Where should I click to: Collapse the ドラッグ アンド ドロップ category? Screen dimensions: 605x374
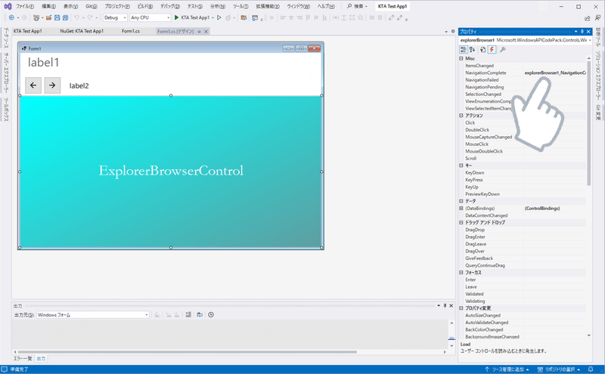click(x=461, y=222)
